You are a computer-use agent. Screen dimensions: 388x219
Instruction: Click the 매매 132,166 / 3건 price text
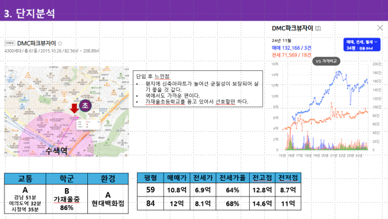point(292,48)
